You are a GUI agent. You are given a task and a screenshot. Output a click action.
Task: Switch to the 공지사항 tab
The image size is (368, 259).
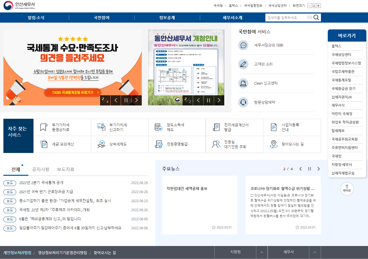click(x=41, y=169)
